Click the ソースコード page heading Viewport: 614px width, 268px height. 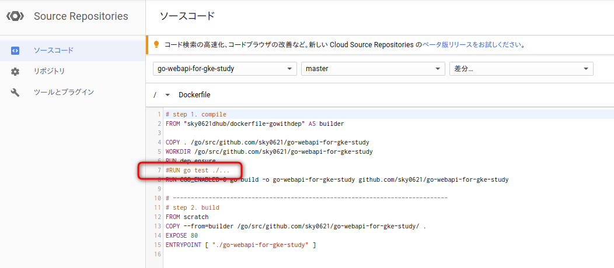[187, 16]
